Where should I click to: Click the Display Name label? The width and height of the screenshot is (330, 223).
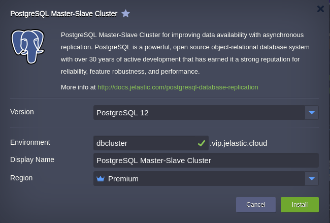tap(32, 160)
